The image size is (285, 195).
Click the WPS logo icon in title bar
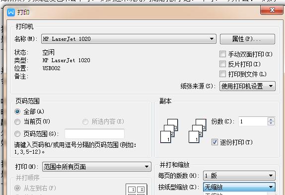tap(11, 12)
